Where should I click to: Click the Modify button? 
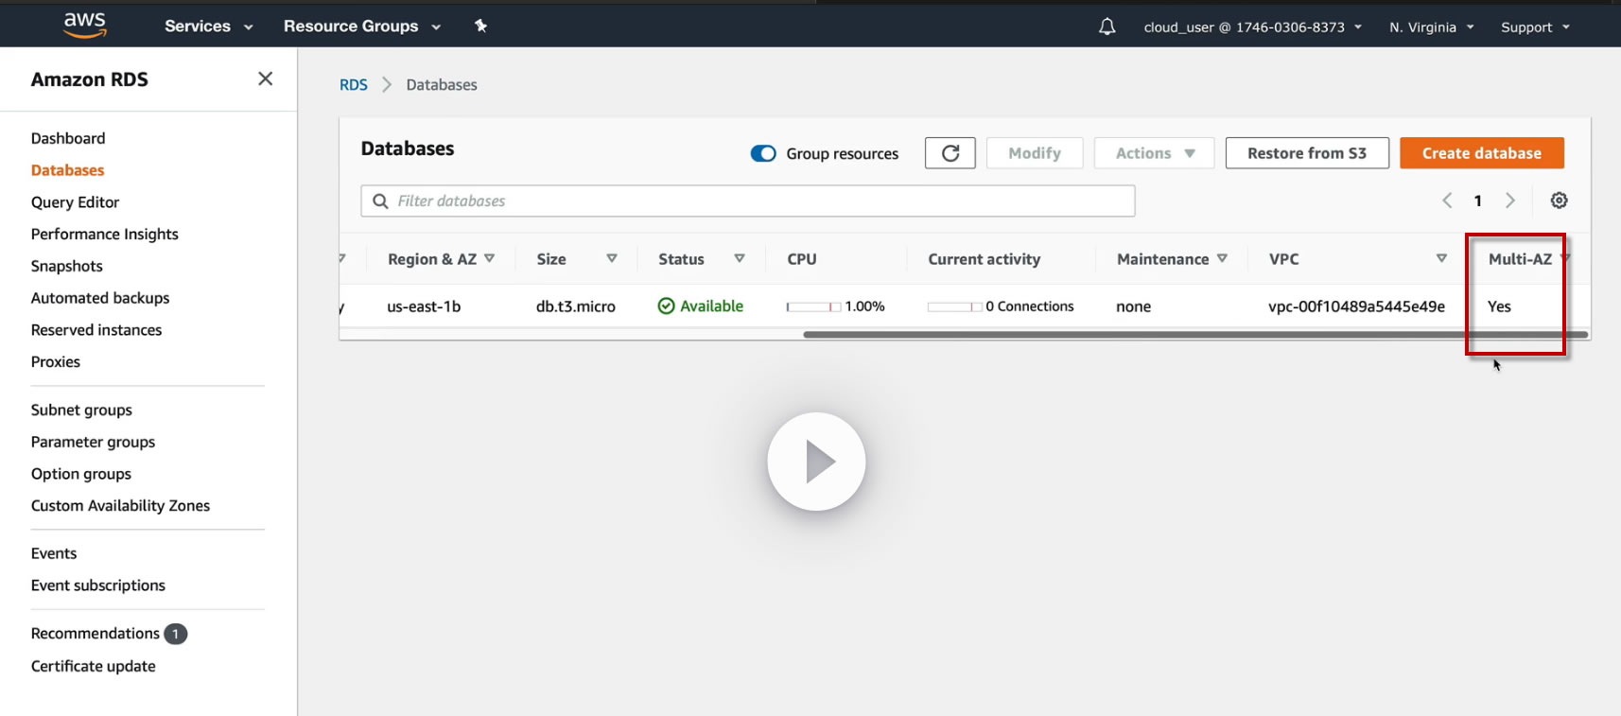click(x=1035, y=153)
